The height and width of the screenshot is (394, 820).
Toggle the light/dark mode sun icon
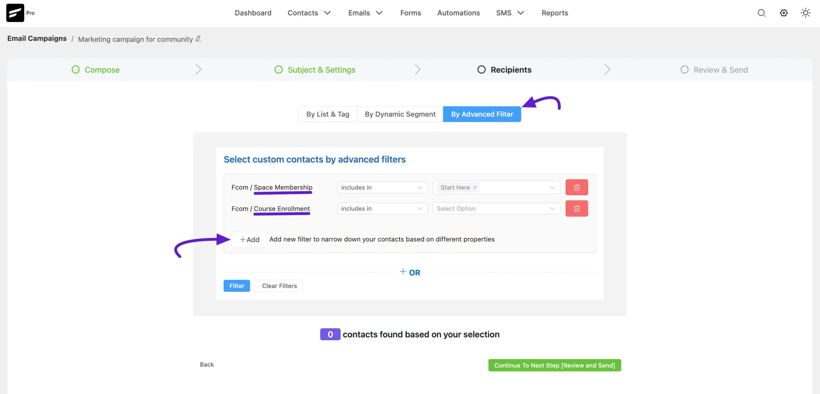(x=805, y=13)
